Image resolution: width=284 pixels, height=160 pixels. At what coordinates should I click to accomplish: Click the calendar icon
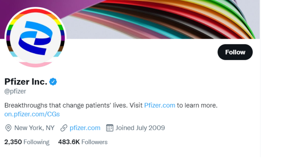(x=110, y=128)
